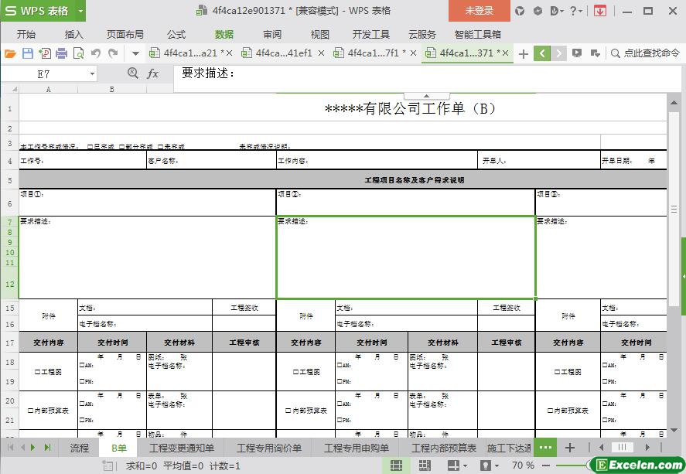The image size is (686, 474).
Task: Open the Name Box dropdown arrow
Action: tap(92, 74)
